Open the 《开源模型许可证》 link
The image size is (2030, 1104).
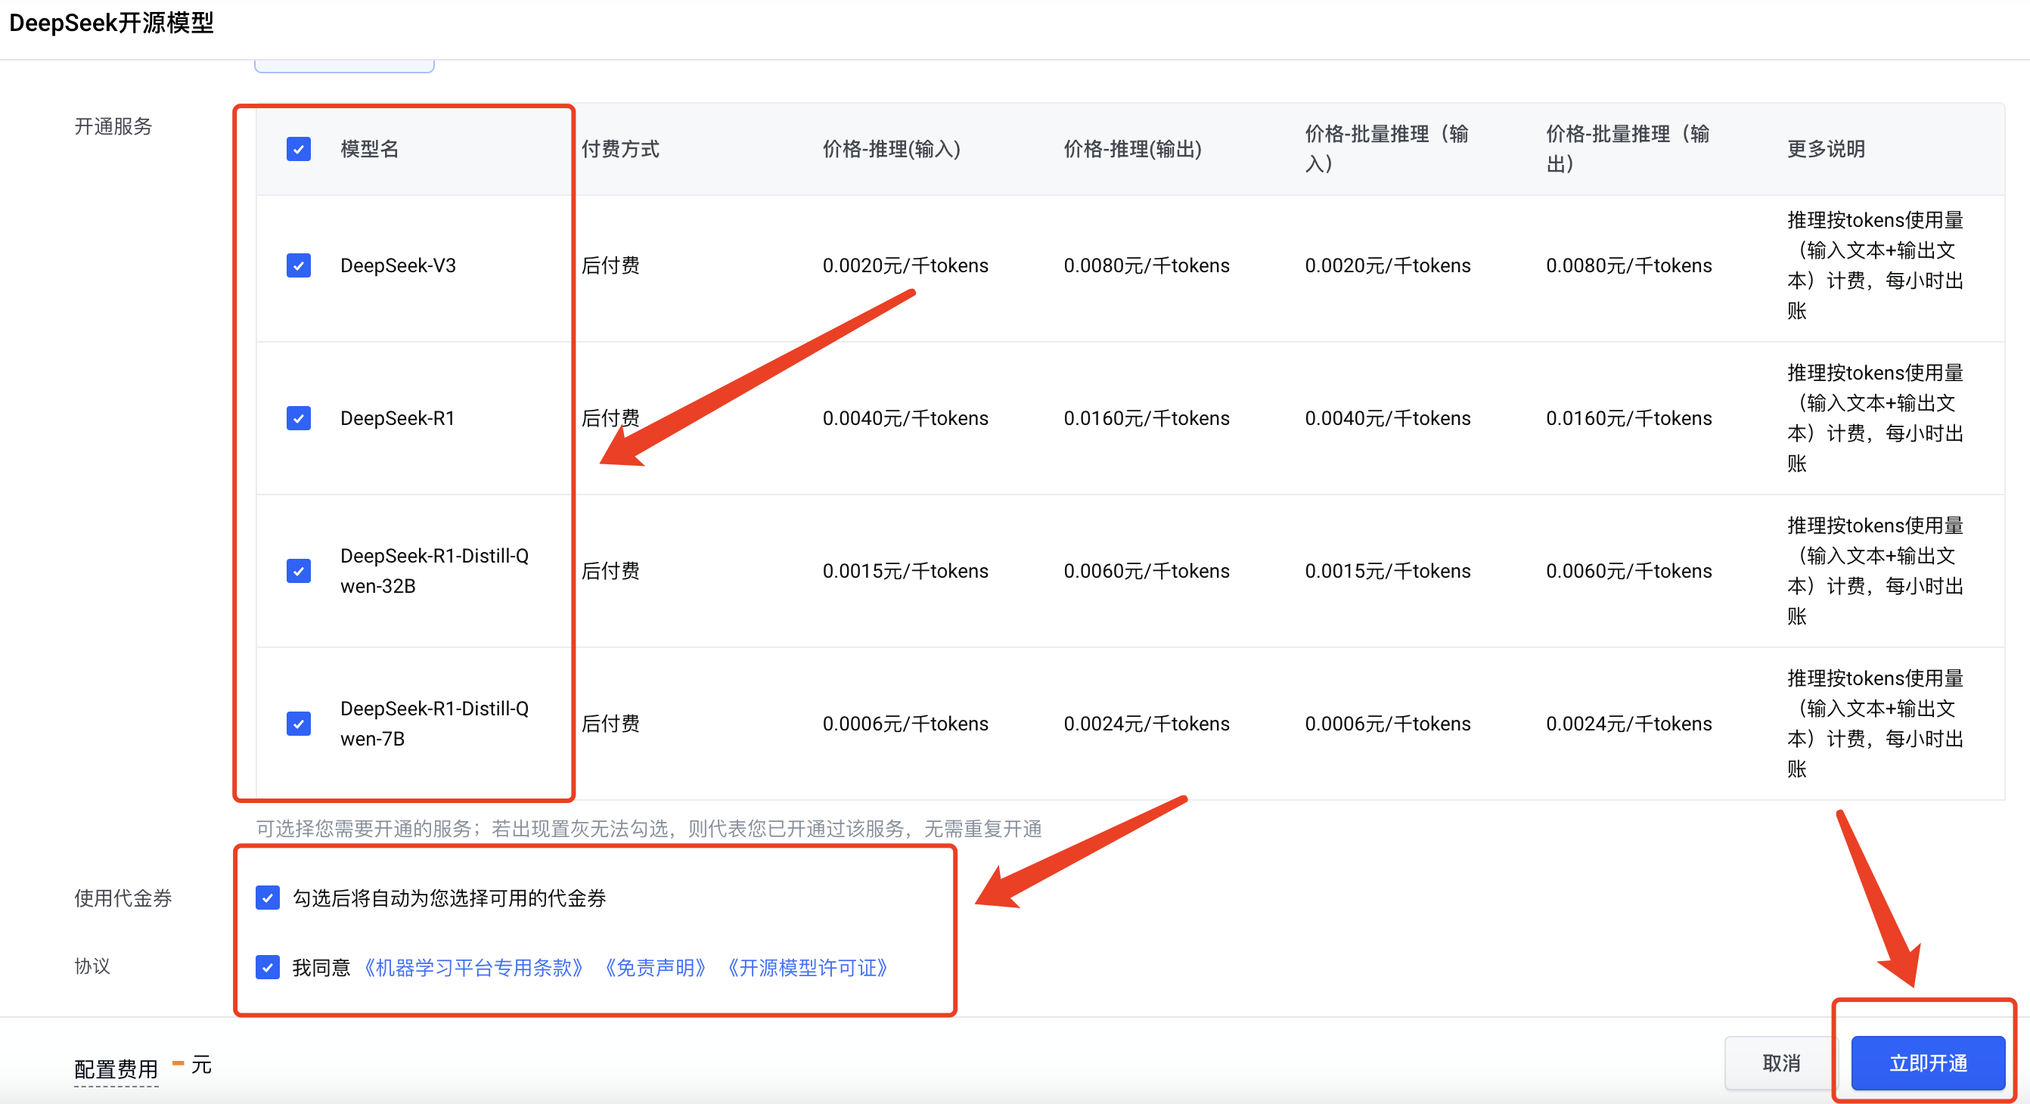(808, 968)
